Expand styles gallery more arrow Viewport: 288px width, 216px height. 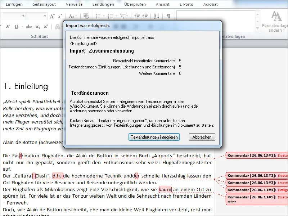point(257,28)
